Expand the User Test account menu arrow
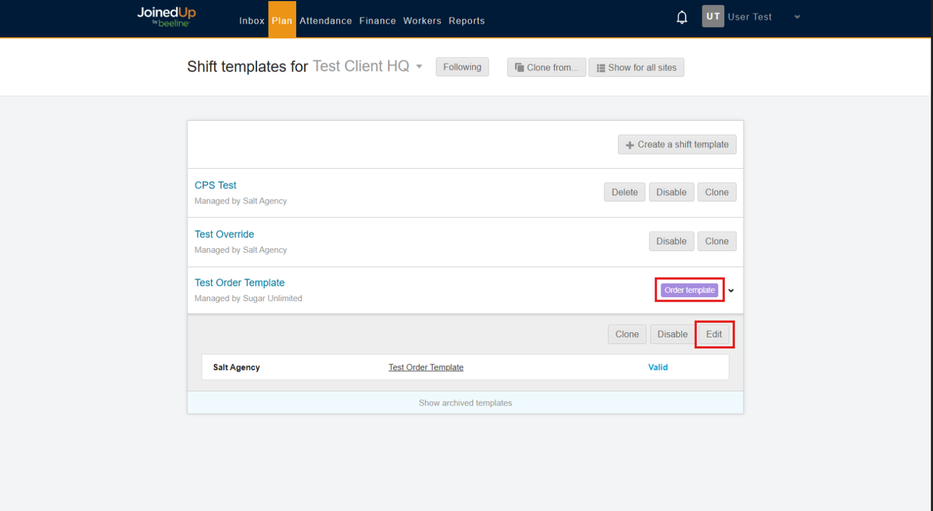This screenshot has width=933, height=511. 797,17
